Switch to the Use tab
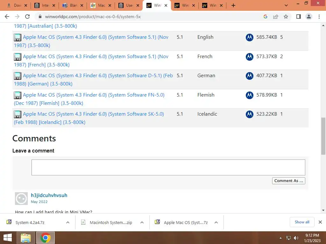Image resolution: width=326 pixels, height=244 pixels. pos(129,5)
